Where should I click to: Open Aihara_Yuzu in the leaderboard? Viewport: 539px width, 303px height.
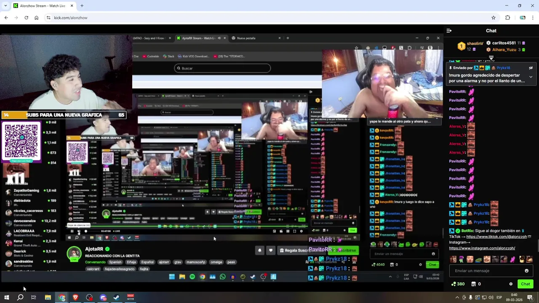point(504,50)
